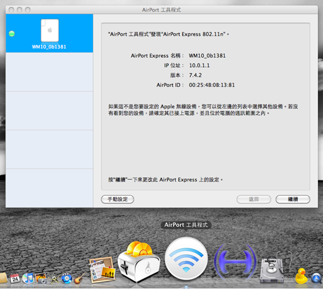Click the paragraph starting 如果這不是您要設定的 Apple

(203, 110)
